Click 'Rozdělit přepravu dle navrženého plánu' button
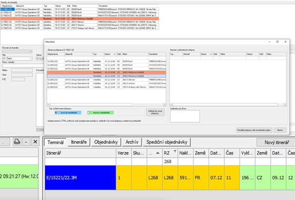 (x=254, y=130)
